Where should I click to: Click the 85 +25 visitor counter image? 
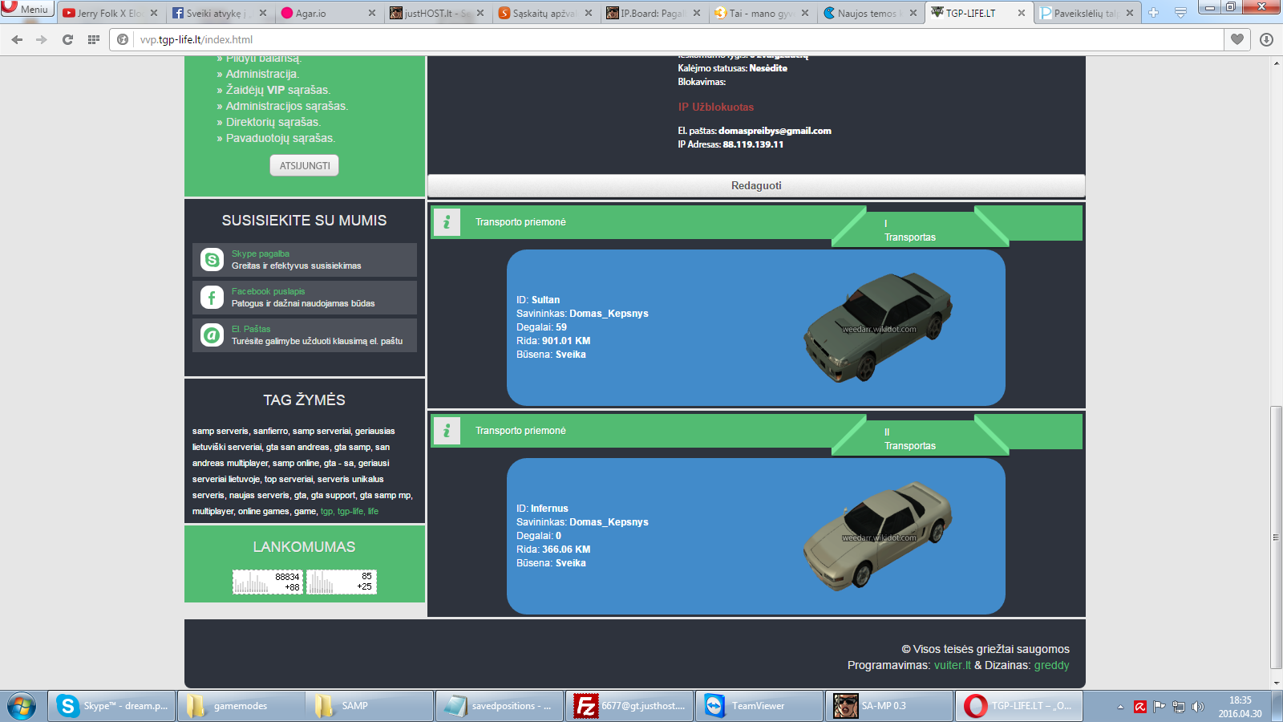342,582
